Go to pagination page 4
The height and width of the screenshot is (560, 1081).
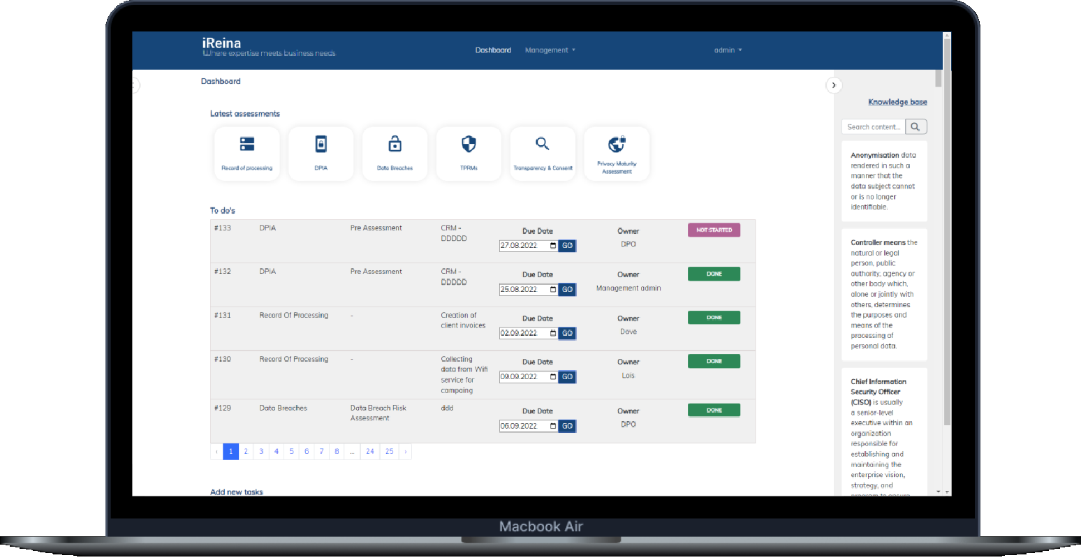(277, 452)
